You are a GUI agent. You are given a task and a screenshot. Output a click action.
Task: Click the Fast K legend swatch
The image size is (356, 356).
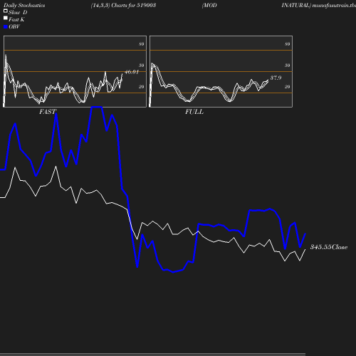click(6, 18)
